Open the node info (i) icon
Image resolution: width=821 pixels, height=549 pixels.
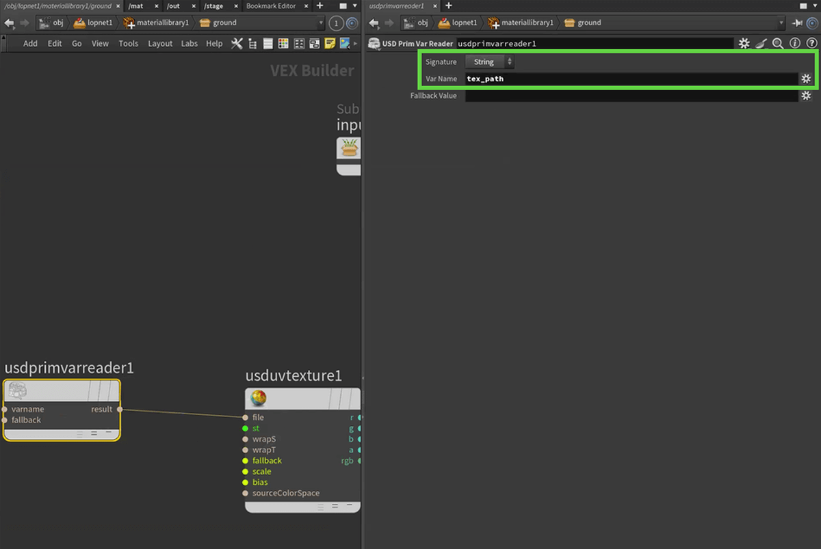tap(794, 43)
